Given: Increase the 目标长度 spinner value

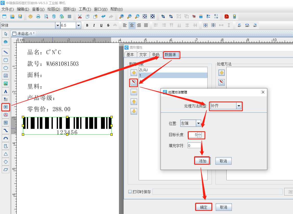Looking at the screenshot, I should 199,133.
